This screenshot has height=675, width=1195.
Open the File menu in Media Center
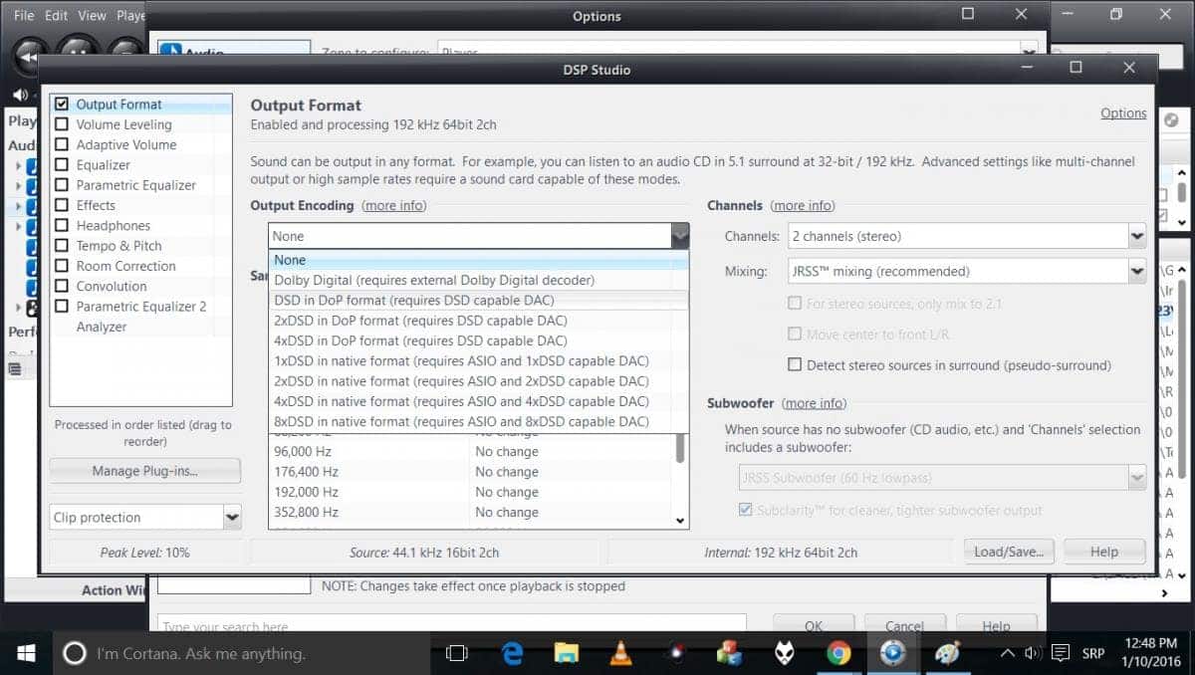(x=24, y=16)
